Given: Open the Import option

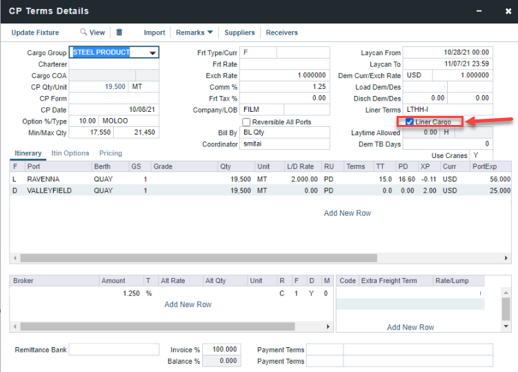Looking at the screenshot, I should 155,32.
